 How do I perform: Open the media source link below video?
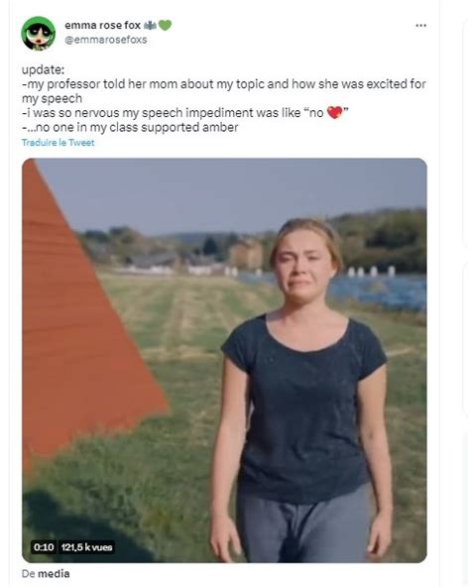point(54,573)
